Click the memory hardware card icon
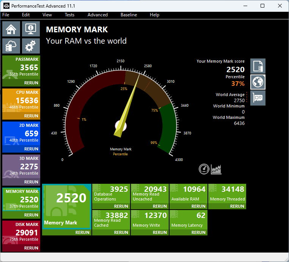 258,98
